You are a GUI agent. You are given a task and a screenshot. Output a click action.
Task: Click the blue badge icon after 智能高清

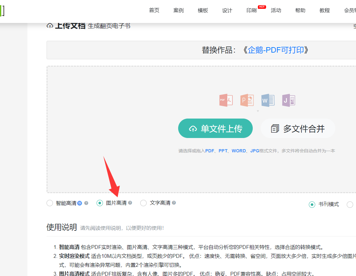(x=80, y=203)
